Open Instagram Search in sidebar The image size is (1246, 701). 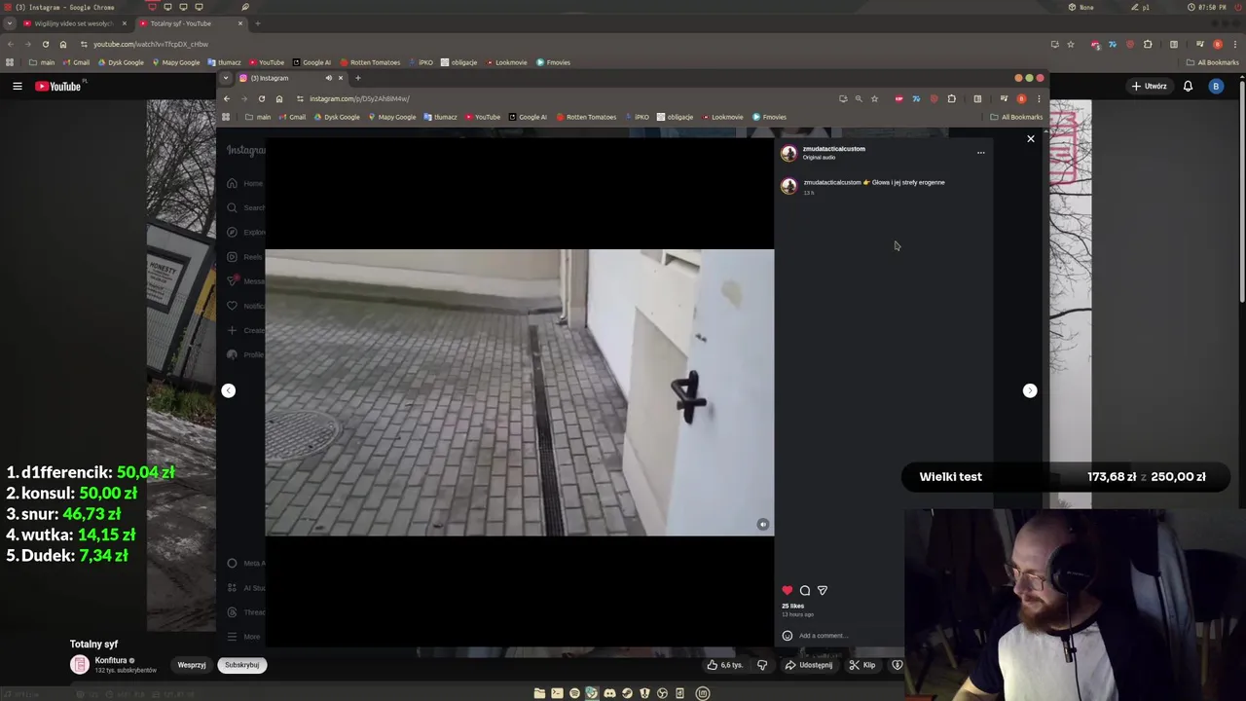[x=243, y=207]
